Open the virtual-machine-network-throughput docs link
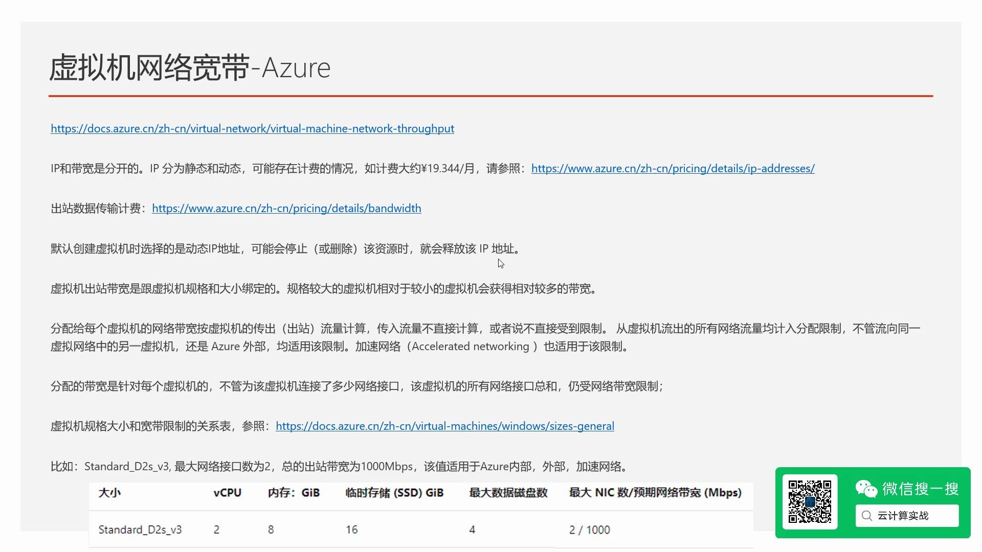The image size is (982, 552). coord(252,129)
